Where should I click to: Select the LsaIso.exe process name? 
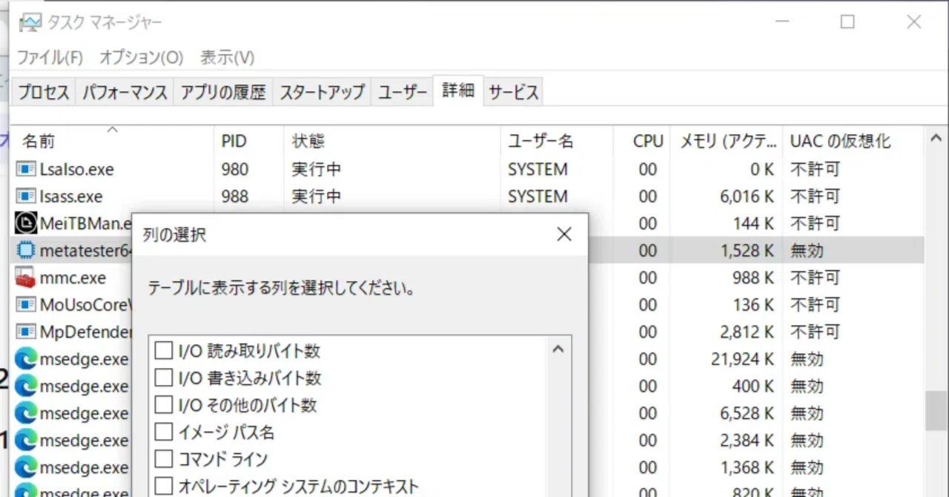pyautogui.click(x=77, y=169)
